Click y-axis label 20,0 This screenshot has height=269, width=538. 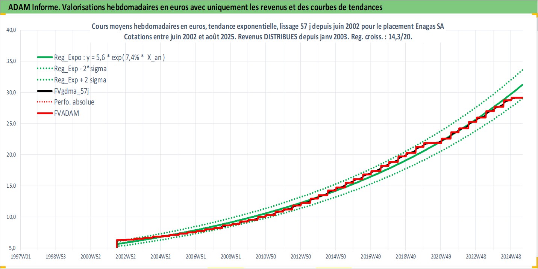(12, 155)
